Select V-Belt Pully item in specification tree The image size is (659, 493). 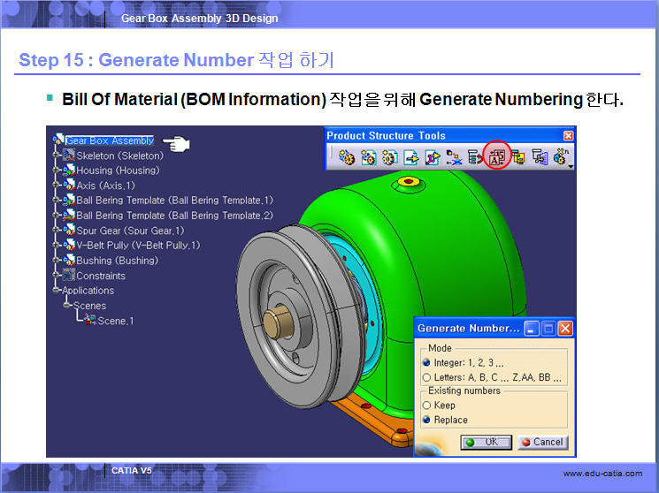(138, 246)
